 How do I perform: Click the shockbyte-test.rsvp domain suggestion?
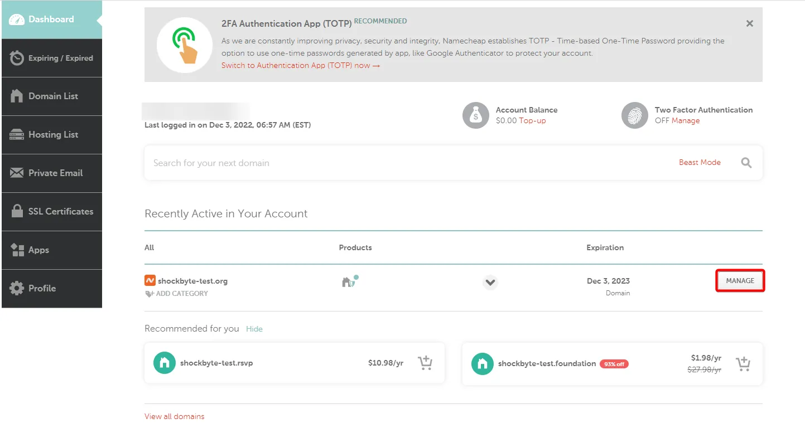[216, 363]
